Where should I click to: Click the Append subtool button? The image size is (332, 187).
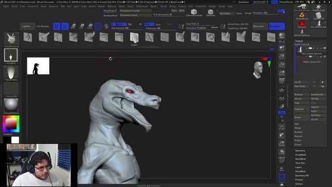[318, 107]
